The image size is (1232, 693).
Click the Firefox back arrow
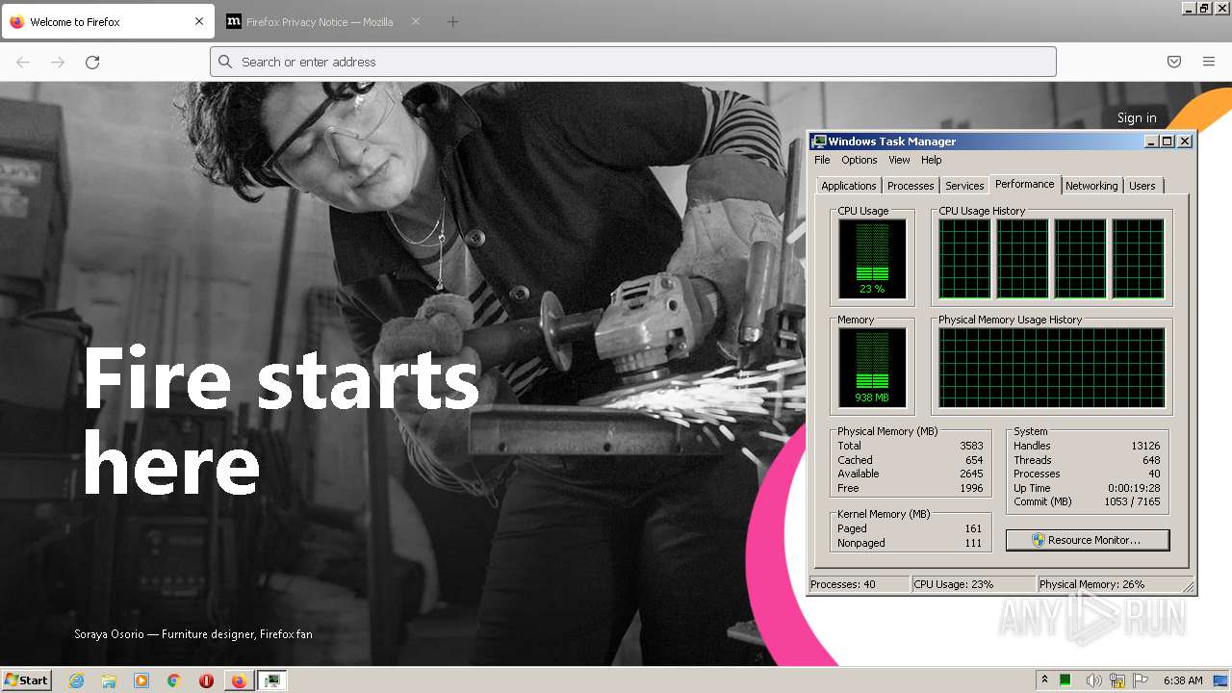click(x=23, y=62)
